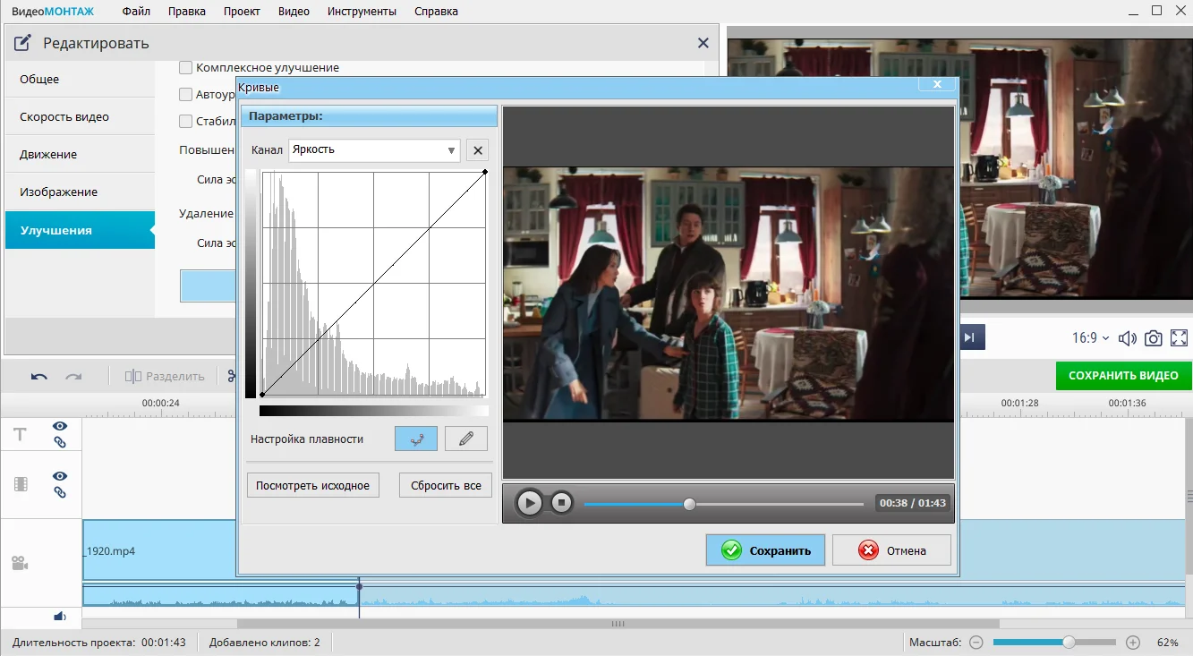
Task: Take a snapshot with the camera icon
Action: coord(1154,338)
